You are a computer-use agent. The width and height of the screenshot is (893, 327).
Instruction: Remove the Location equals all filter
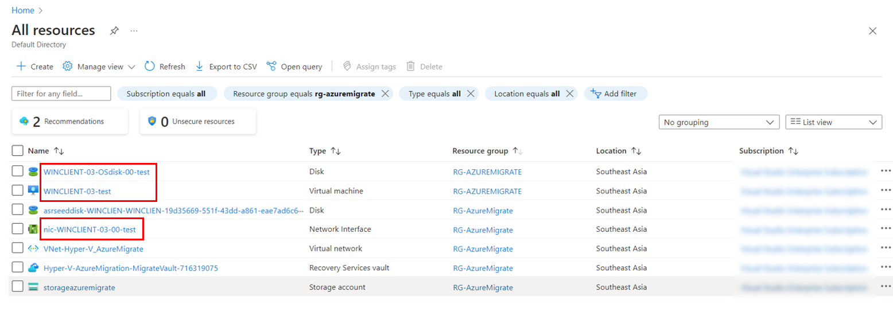coord(569,94)
